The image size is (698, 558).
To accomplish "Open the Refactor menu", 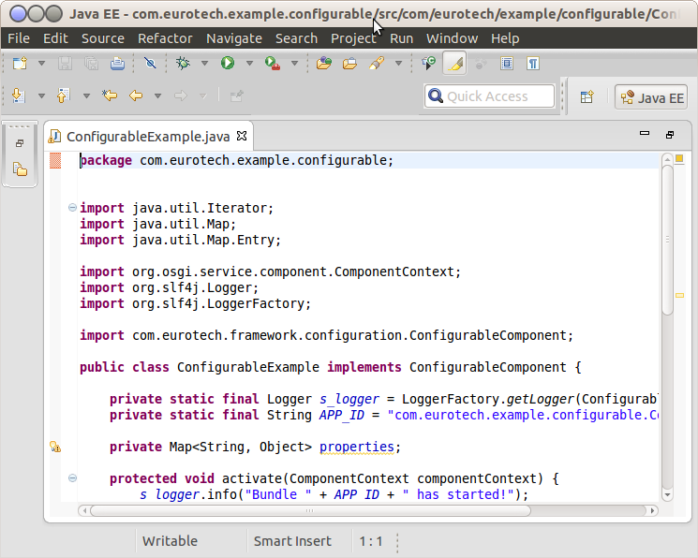I will point(165,38).
